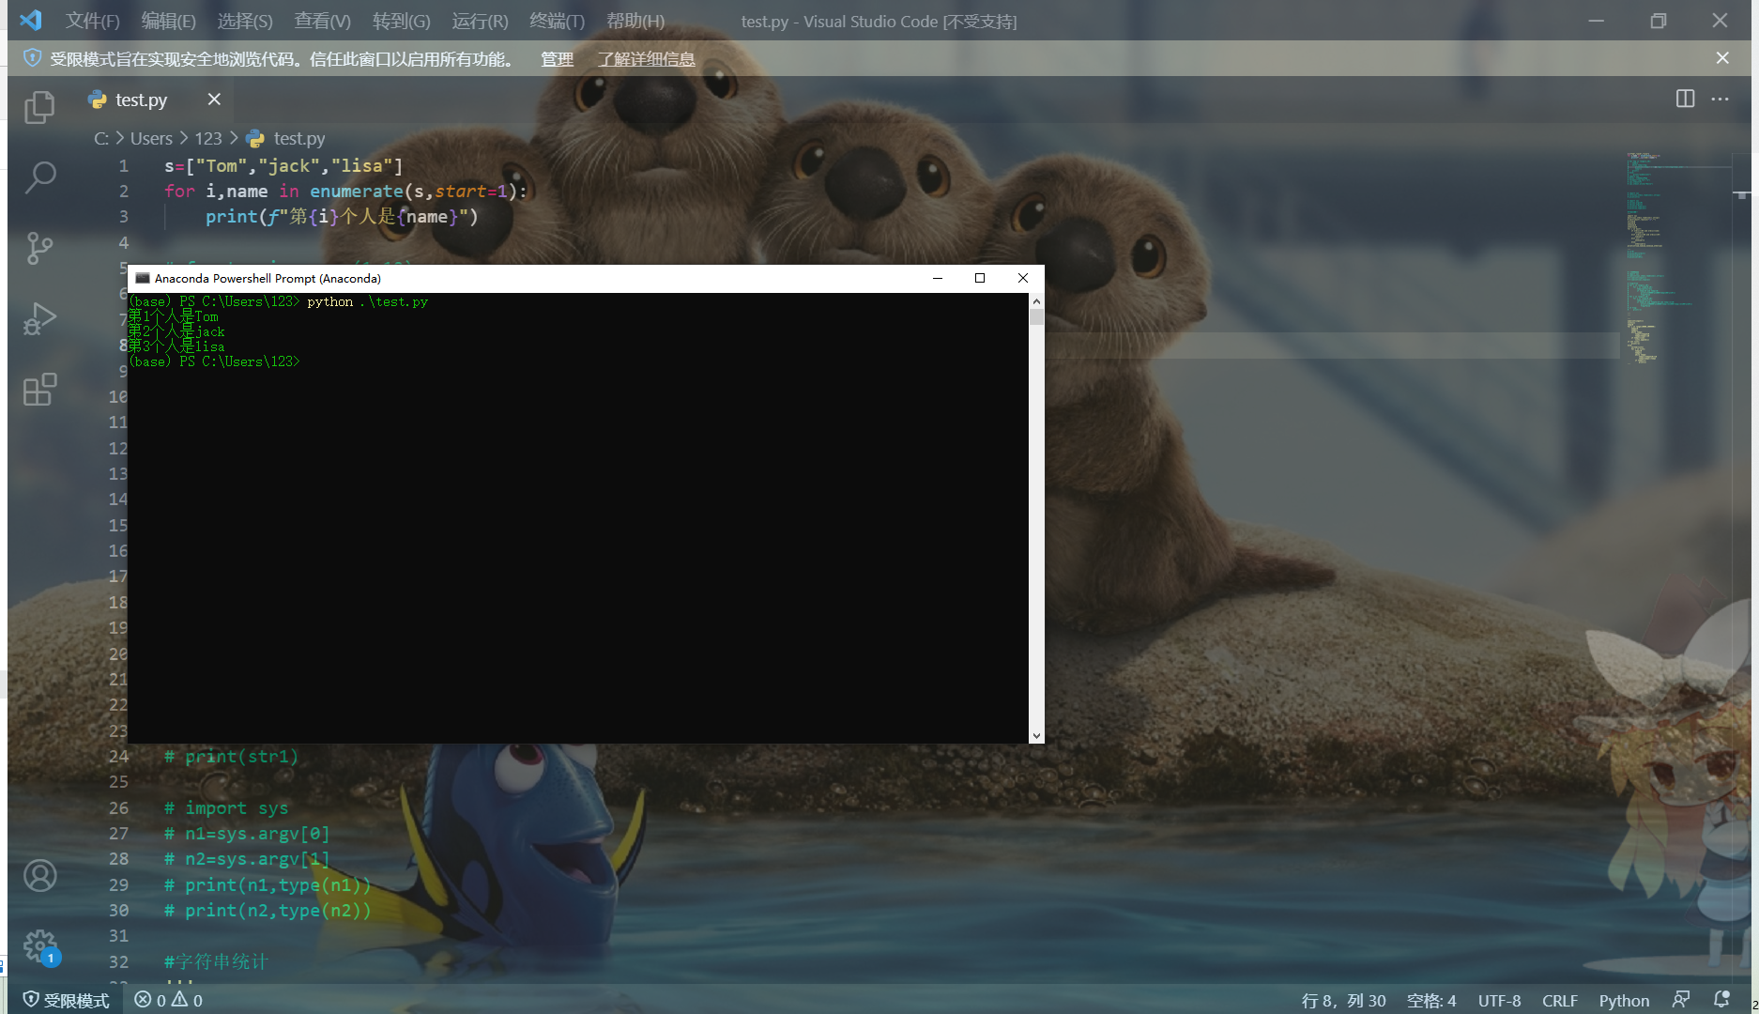Open the Manage gear icon
The height and width of the screenshot is (1014, 1759).
[x=39, y=946]
